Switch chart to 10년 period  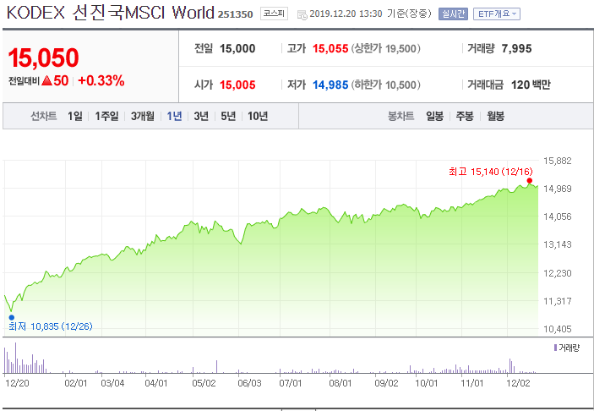[x=258, y=116]
